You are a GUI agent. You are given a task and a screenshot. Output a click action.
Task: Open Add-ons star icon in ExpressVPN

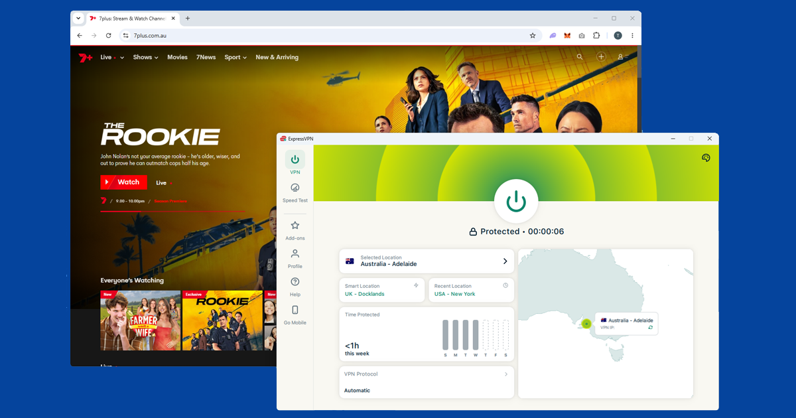pyautogui.click(x=295, y=226)
